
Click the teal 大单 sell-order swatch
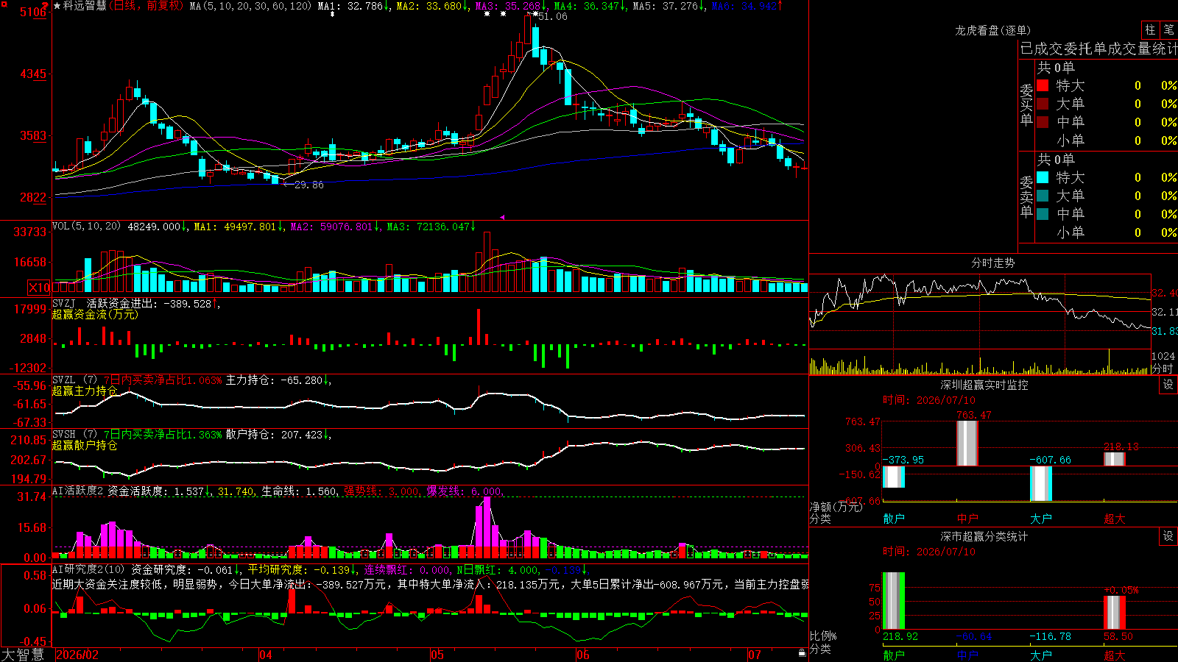(x=1043, y=196)
